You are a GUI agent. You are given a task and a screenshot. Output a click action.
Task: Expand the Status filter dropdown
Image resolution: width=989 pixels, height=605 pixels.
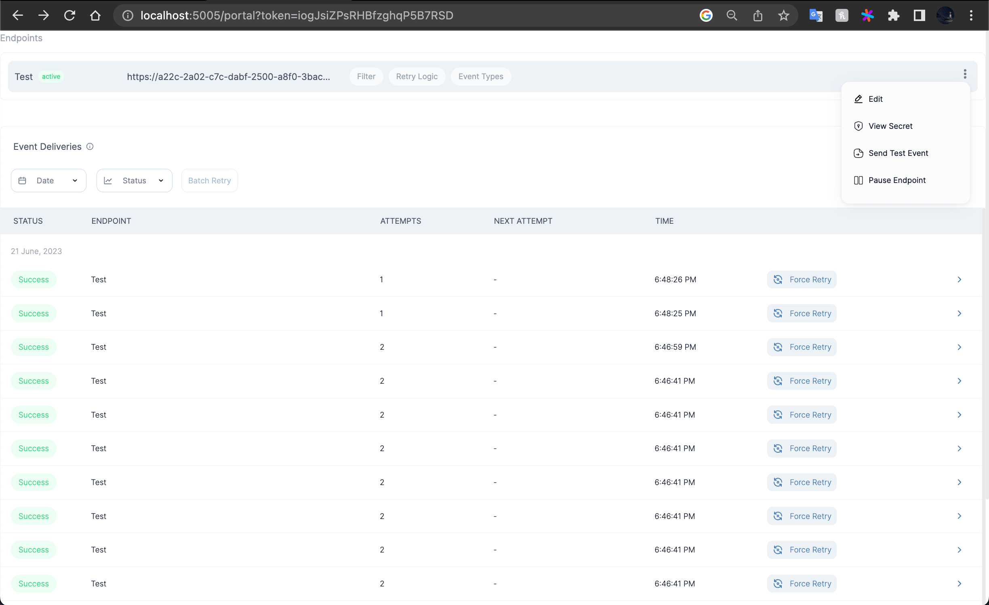click(161, 180)
